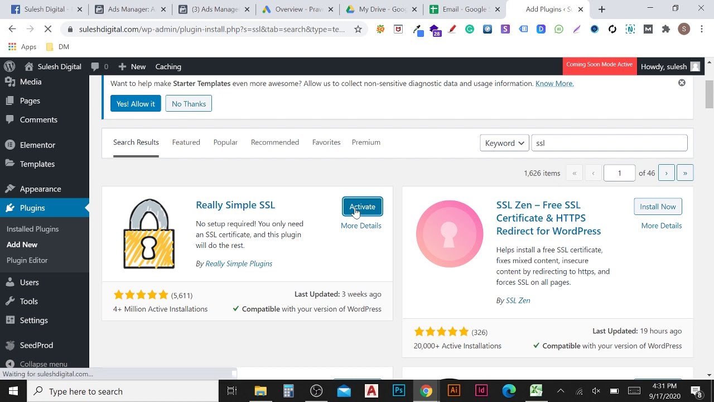Click the Sulesh Digital home icon
This screenshot has height=402, width=714.
tap(29, 66)
